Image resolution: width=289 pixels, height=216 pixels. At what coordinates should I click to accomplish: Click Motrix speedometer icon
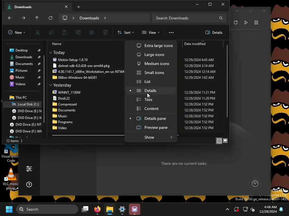(x=255, y=183)
